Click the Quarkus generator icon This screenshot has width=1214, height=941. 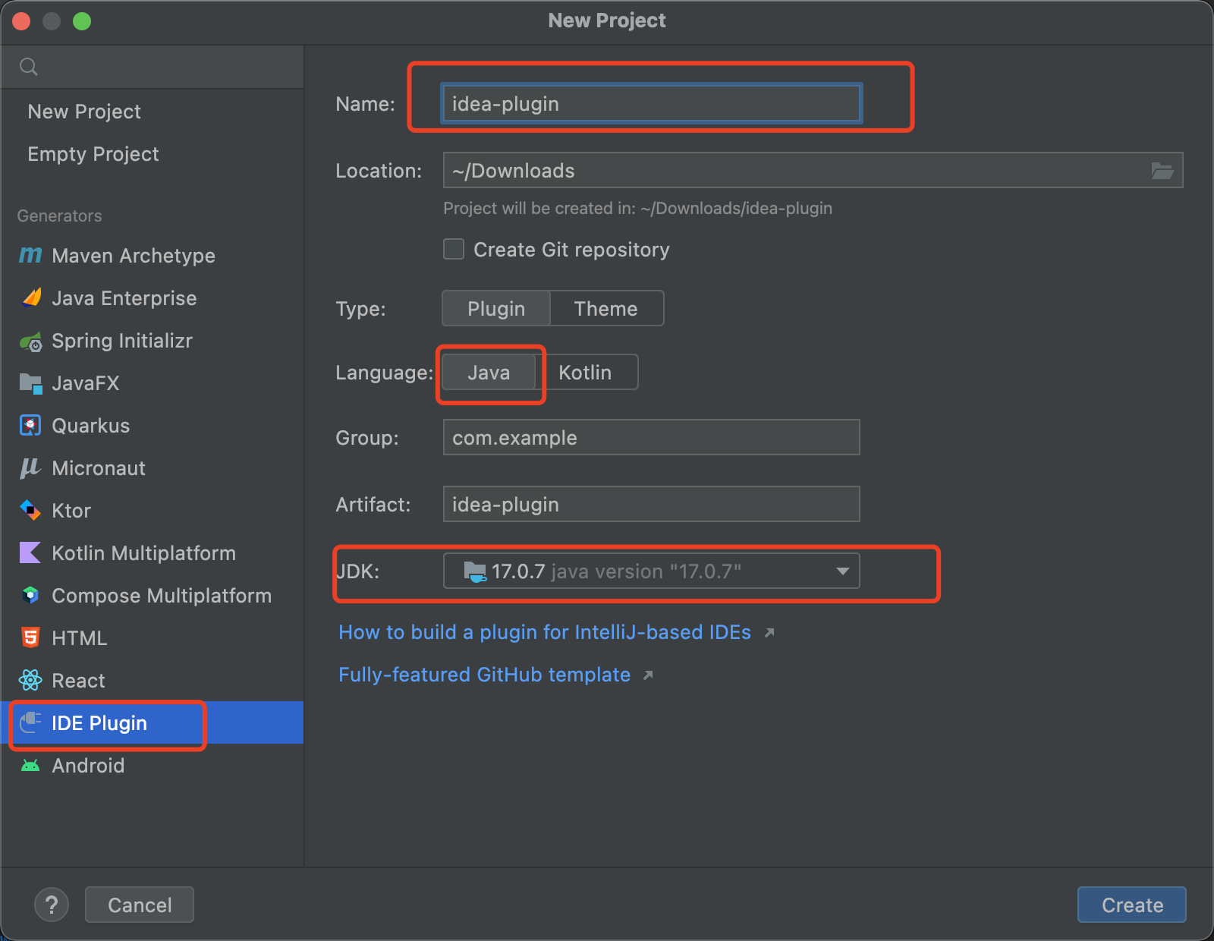30,426
